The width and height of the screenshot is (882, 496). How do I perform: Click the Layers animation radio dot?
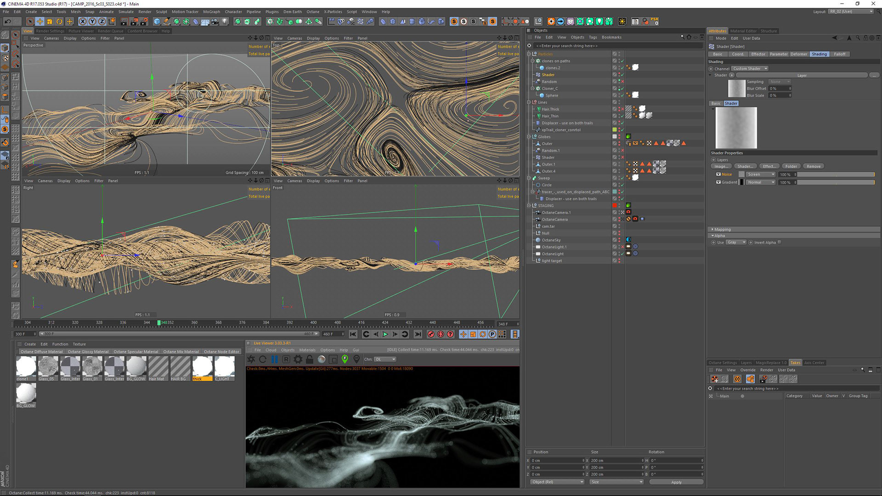[713, 160]
